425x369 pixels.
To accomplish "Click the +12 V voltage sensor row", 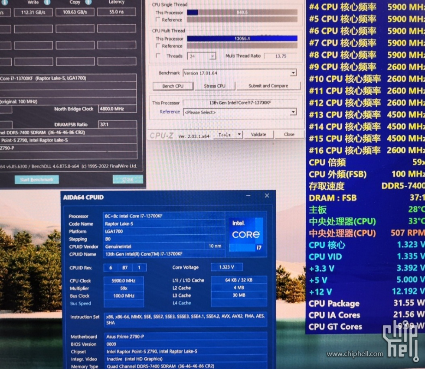I will 367,291.
